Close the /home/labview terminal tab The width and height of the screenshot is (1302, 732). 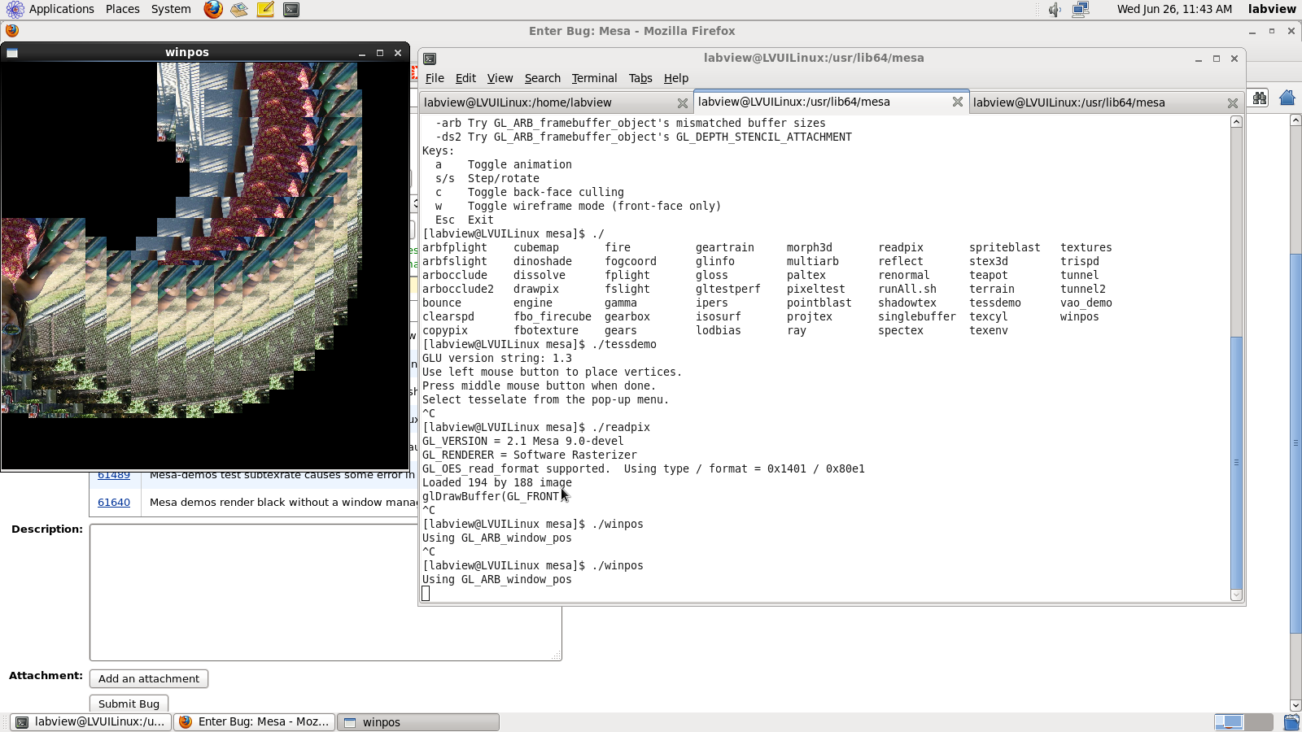[683, 103]
